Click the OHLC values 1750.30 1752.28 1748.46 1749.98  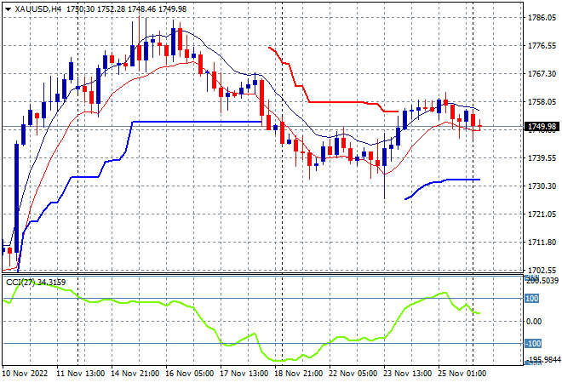point(127,9)
